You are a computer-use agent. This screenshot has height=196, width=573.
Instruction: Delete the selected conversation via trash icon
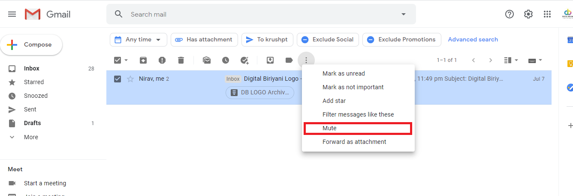pos(181,60)
